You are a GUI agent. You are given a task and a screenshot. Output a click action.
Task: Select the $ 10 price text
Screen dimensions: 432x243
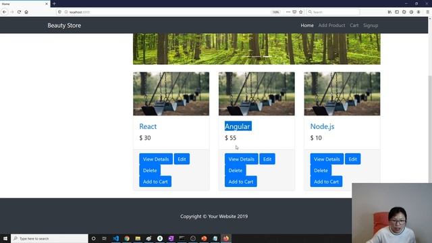(316, 138)
